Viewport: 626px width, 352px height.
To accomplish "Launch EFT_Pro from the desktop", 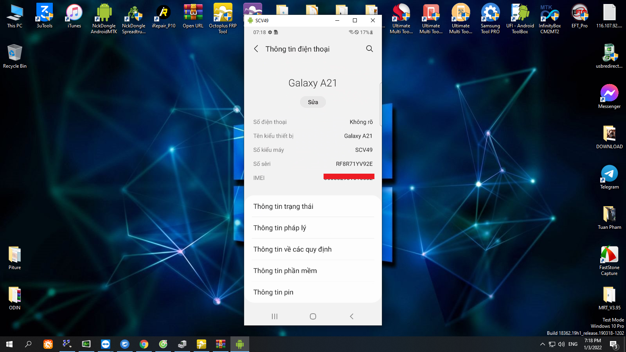I will coord(579,16).
